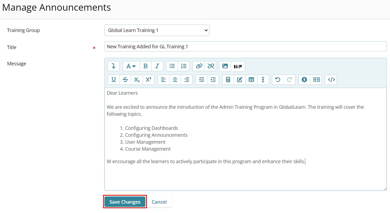Collapse toolbar with the down-arrow toggle
The image size is (390, 213).
(114, 66)
